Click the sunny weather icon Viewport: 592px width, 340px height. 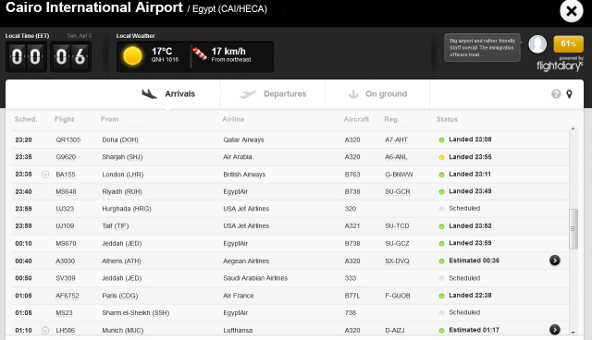(132, 55)
